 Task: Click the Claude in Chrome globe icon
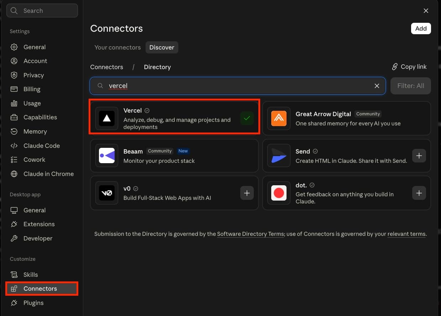(14, 174)
